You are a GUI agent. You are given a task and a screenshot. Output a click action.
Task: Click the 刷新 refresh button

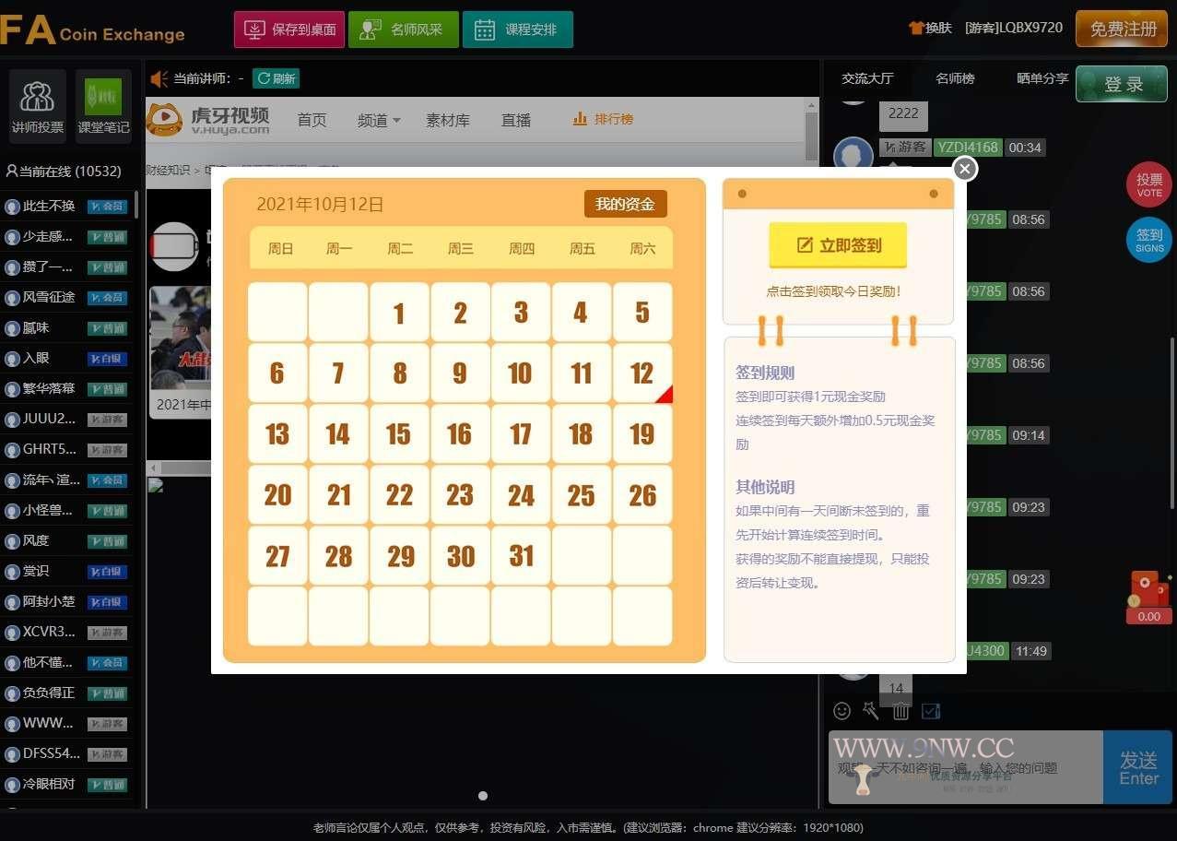[x=276, y=78]
